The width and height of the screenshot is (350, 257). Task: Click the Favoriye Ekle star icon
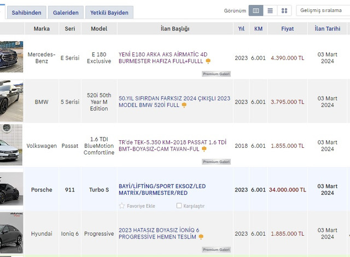click(121, 206)
